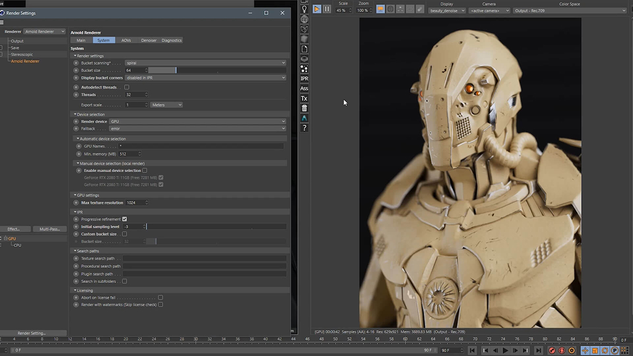Click the light bulb icon in the vertical toolbar

[x=304, y=9]
